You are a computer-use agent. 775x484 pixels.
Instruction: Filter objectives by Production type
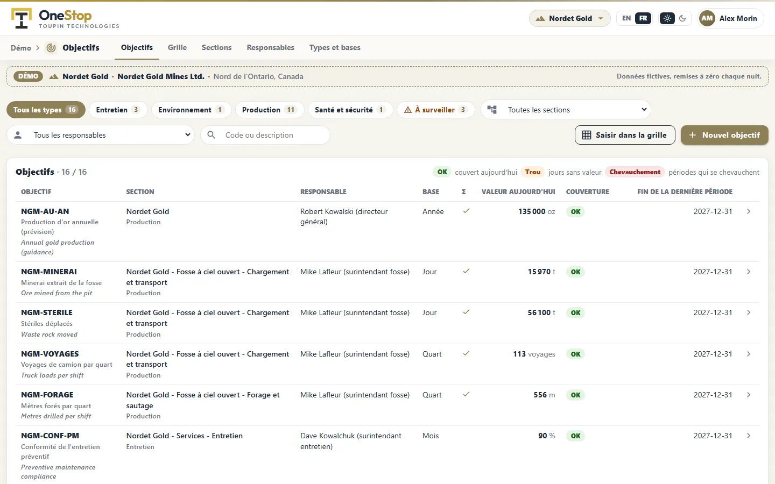(270, 110)
